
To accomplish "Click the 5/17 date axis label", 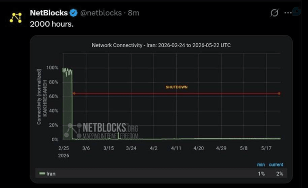I will coord(266,148).
